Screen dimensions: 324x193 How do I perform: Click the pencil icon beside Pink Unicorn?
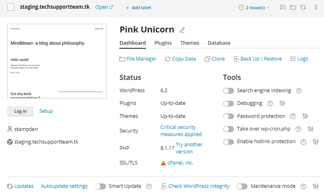(182, 30)
